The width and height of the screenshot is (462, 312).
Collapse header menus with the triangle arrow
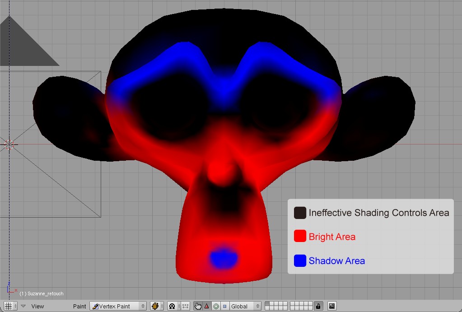coord(23,306)
